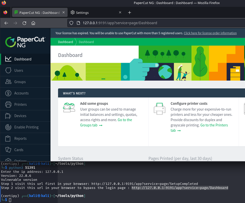Click the license order information link
The height and width of the screenshot is (203, 245).
click(210, 33)
